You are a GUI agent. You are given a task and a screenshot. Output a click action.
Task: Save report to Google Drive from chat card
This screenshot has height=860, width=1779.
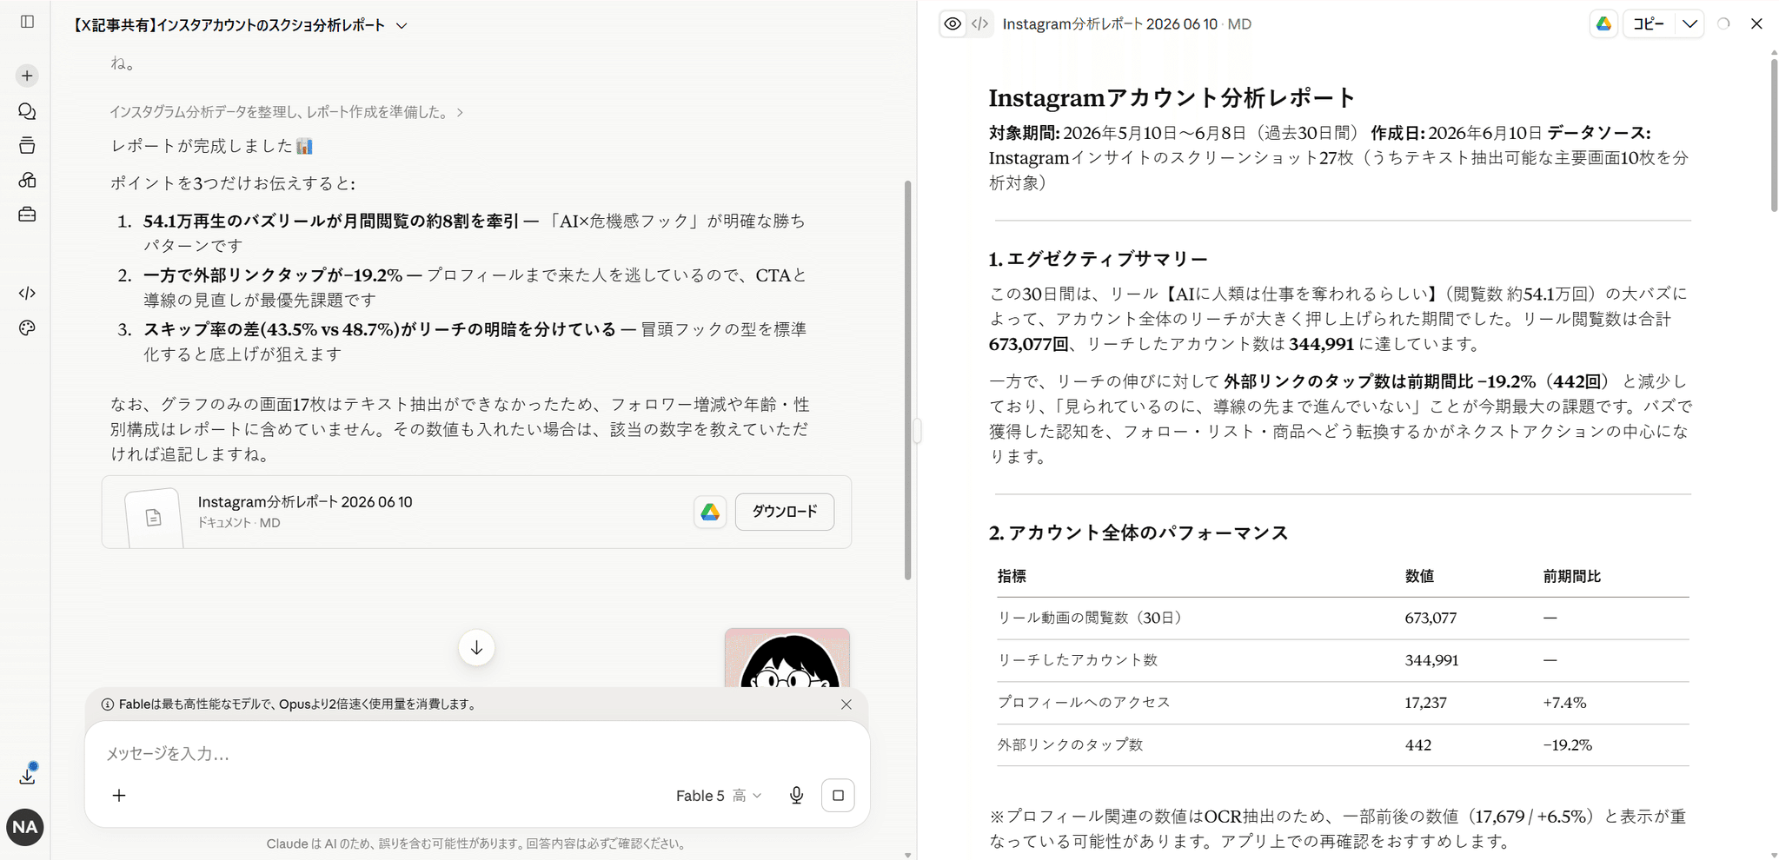710,512
